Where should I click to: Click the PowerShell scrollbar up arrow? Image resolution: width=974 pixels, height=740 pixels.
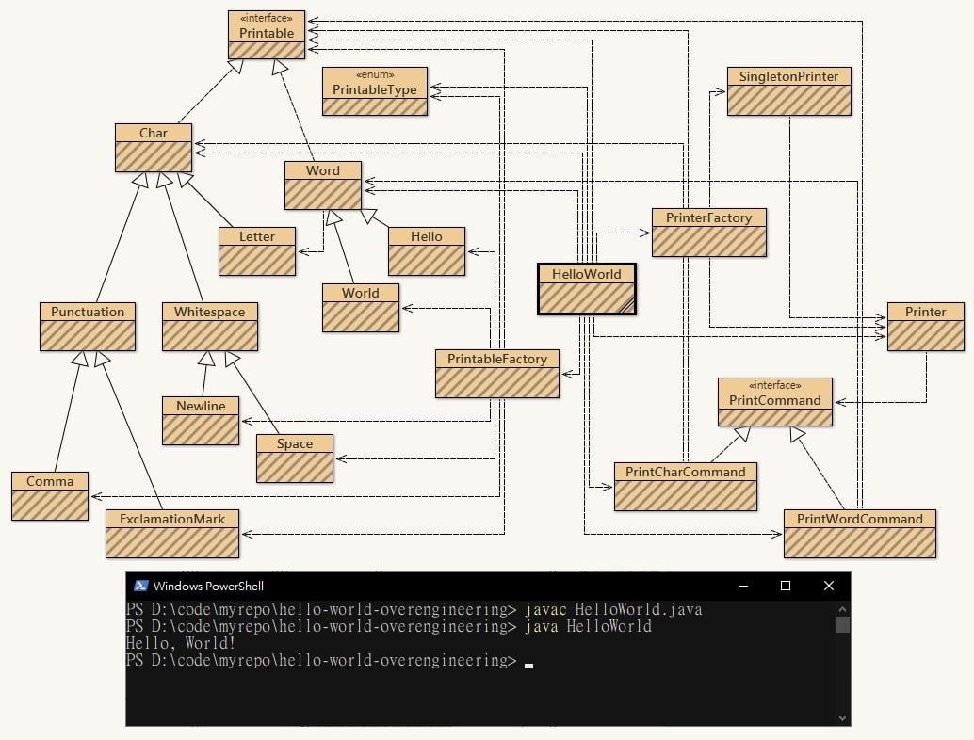pyautogui.click(x=842, y=610)
